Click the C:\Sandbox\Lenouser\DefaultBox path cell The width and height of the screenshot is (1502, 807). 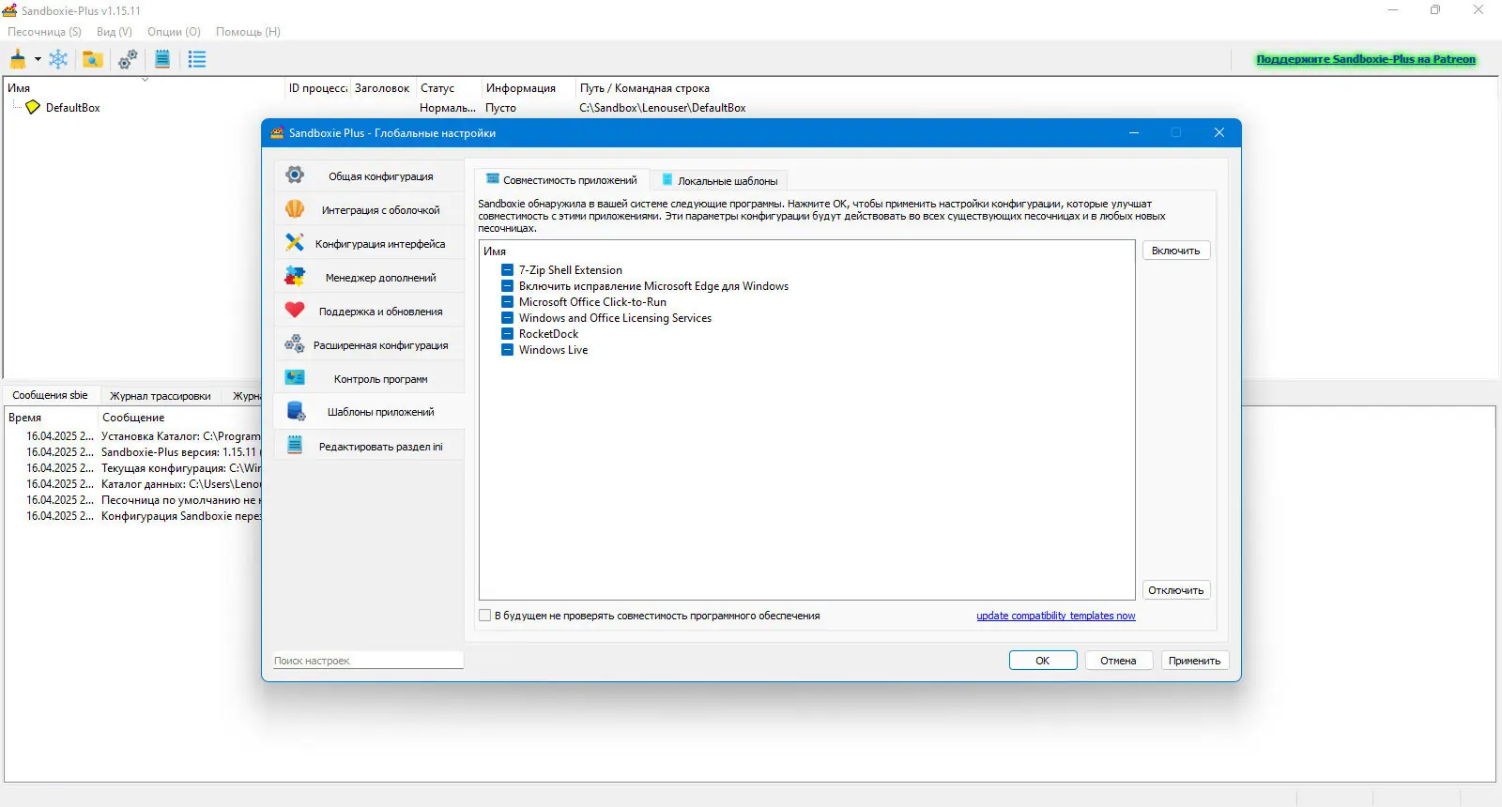tap(663, 107)
